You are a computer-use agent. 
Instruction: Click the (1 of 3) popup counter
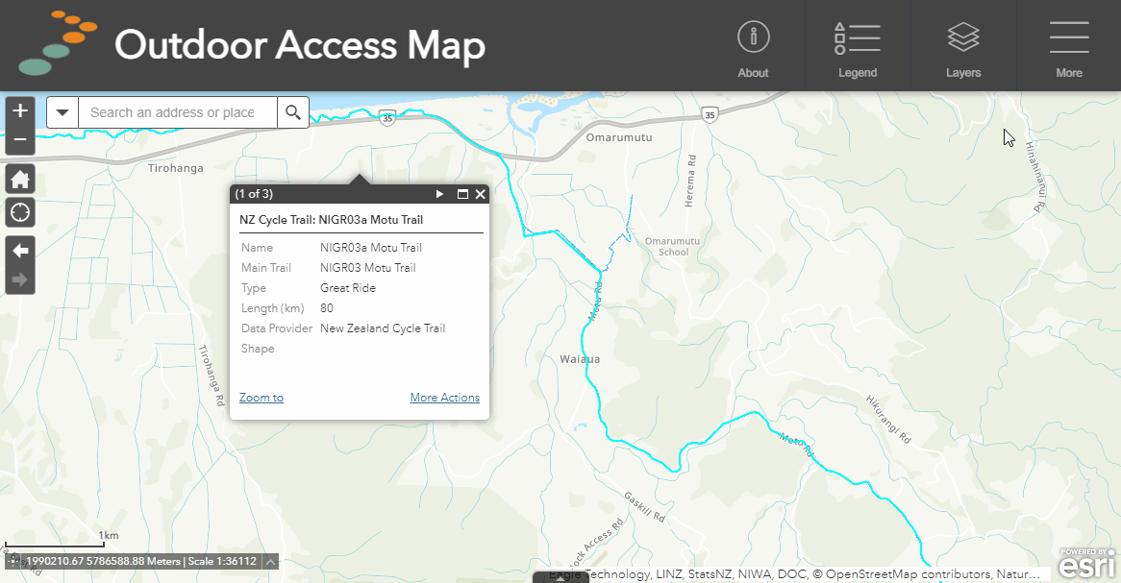tap(254, 194)
